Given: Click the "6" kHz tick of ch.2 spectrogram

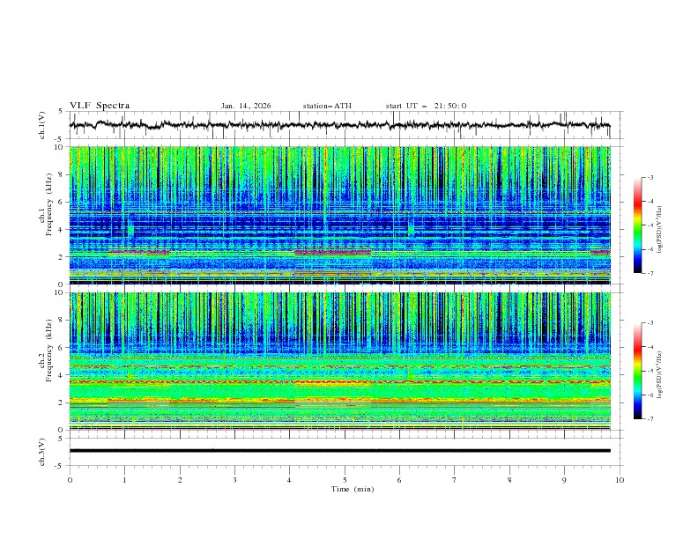Looking at the screenshot, I should pos(61,348).
